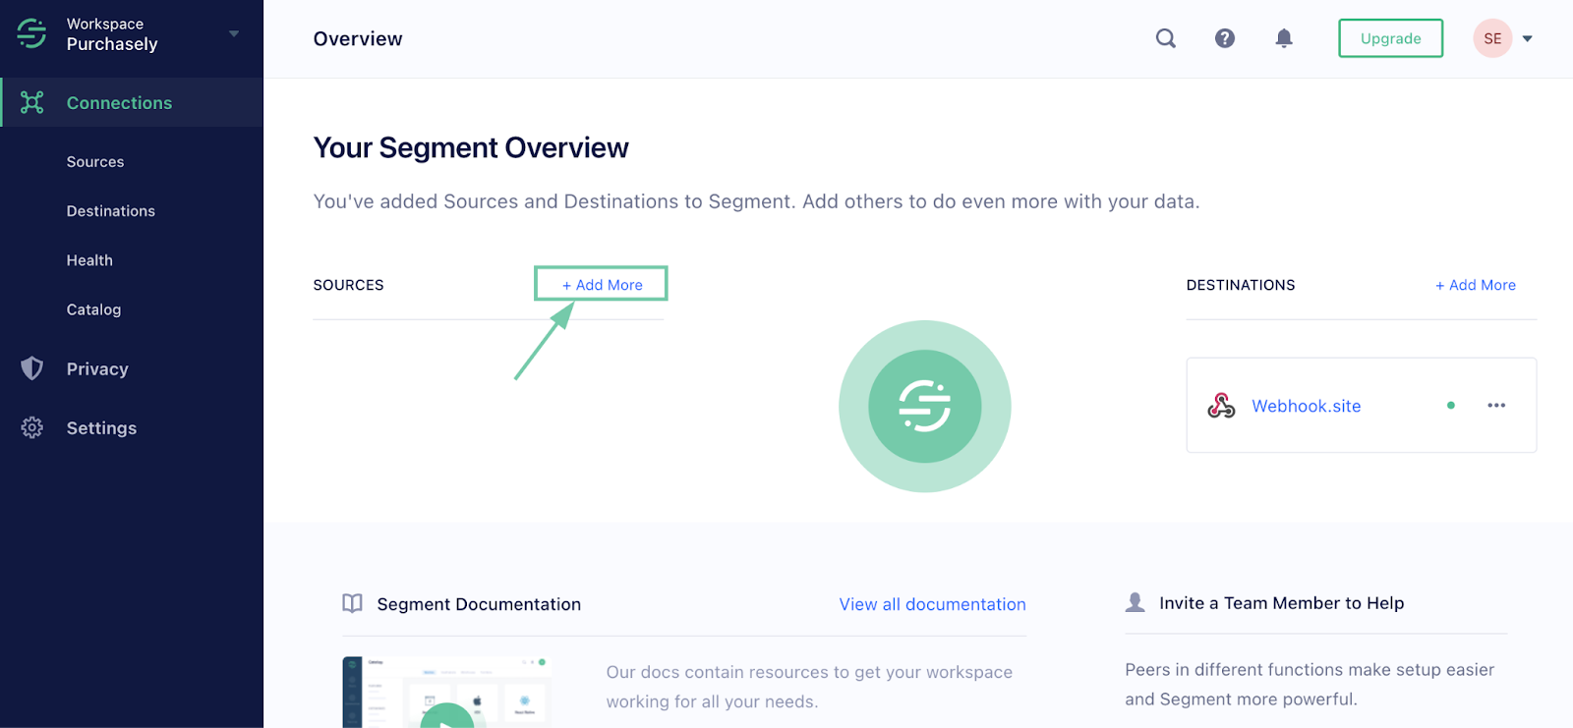1573x728 pixels.
Task: Click the Connections nodes icon
Action: pos(32,102)
